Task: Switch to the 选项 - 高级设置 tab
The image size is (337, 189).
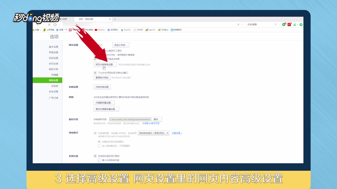Action: (93, 19)
